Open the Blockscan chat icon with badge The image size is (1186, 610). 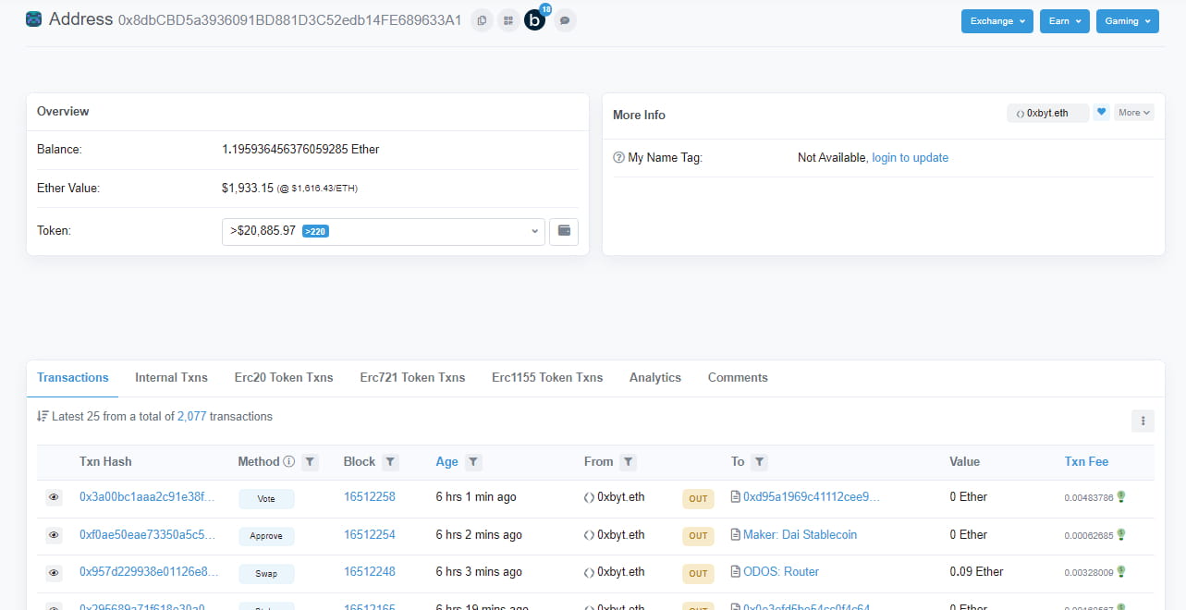535,20
